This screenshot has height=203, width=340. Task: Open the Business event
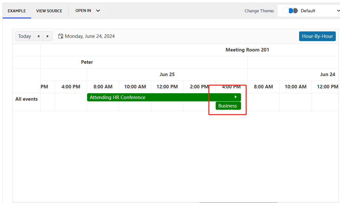pyautogui.click(x=228, y=106)
